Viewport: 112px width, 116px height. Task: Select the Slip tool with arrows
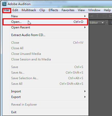91,16
